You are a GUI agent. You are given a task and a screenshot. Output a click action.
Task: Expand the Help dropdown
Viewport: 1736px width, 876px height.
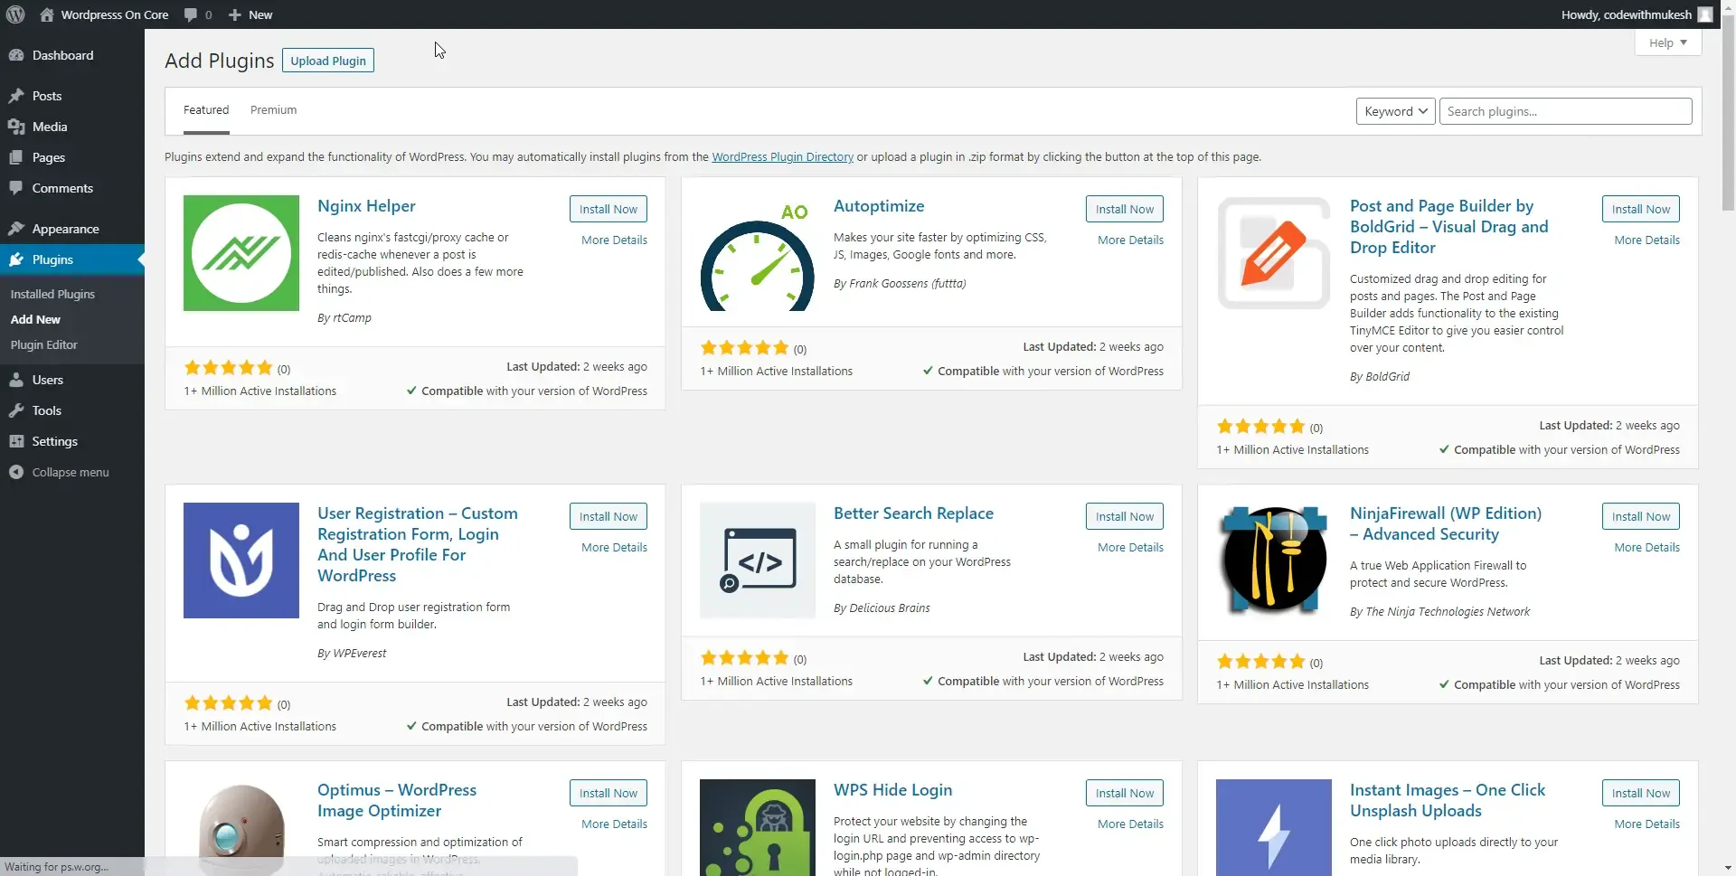(x=1666, y=42)
